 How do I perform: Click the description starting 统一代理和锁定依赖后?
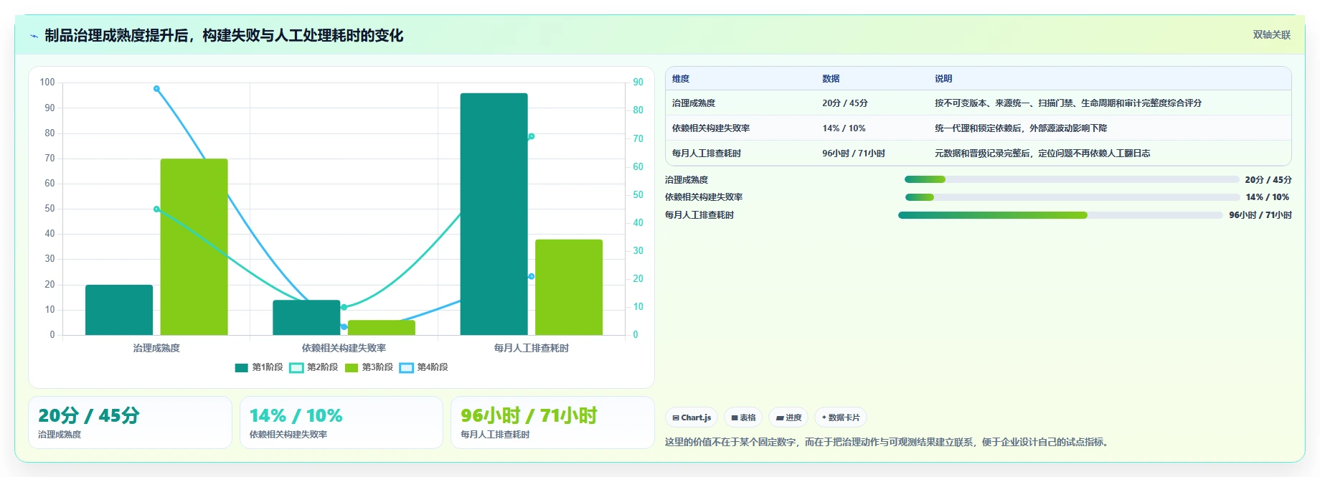tap(1021, 128)
